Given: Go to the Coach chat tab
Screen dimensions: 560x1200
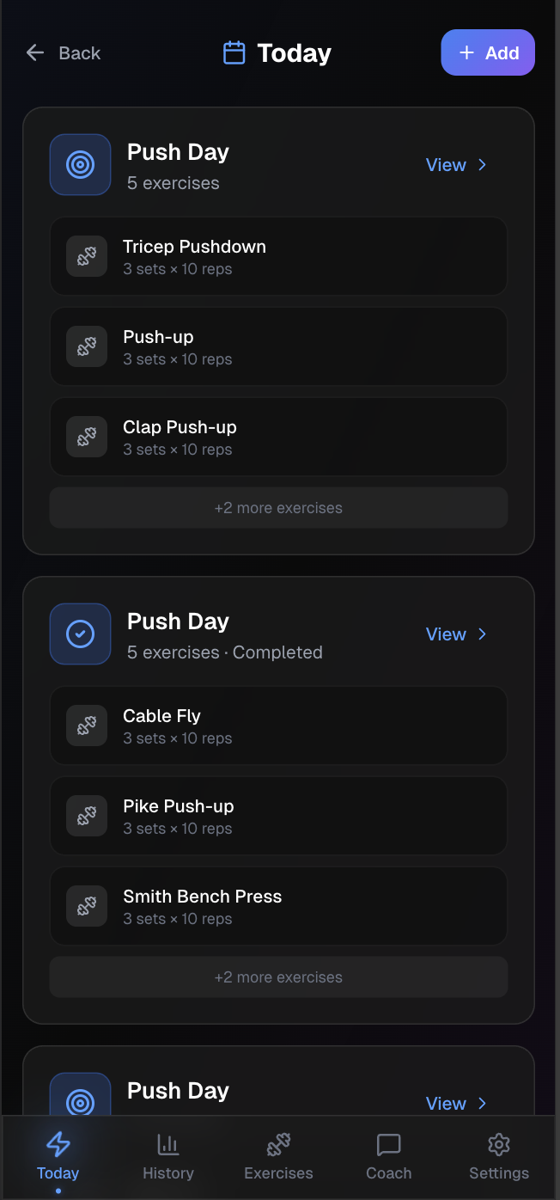Looking at the screenshot, I should [x=389, y=1156].
